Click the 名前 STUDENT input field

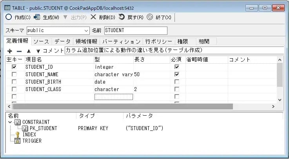[135, 30]
